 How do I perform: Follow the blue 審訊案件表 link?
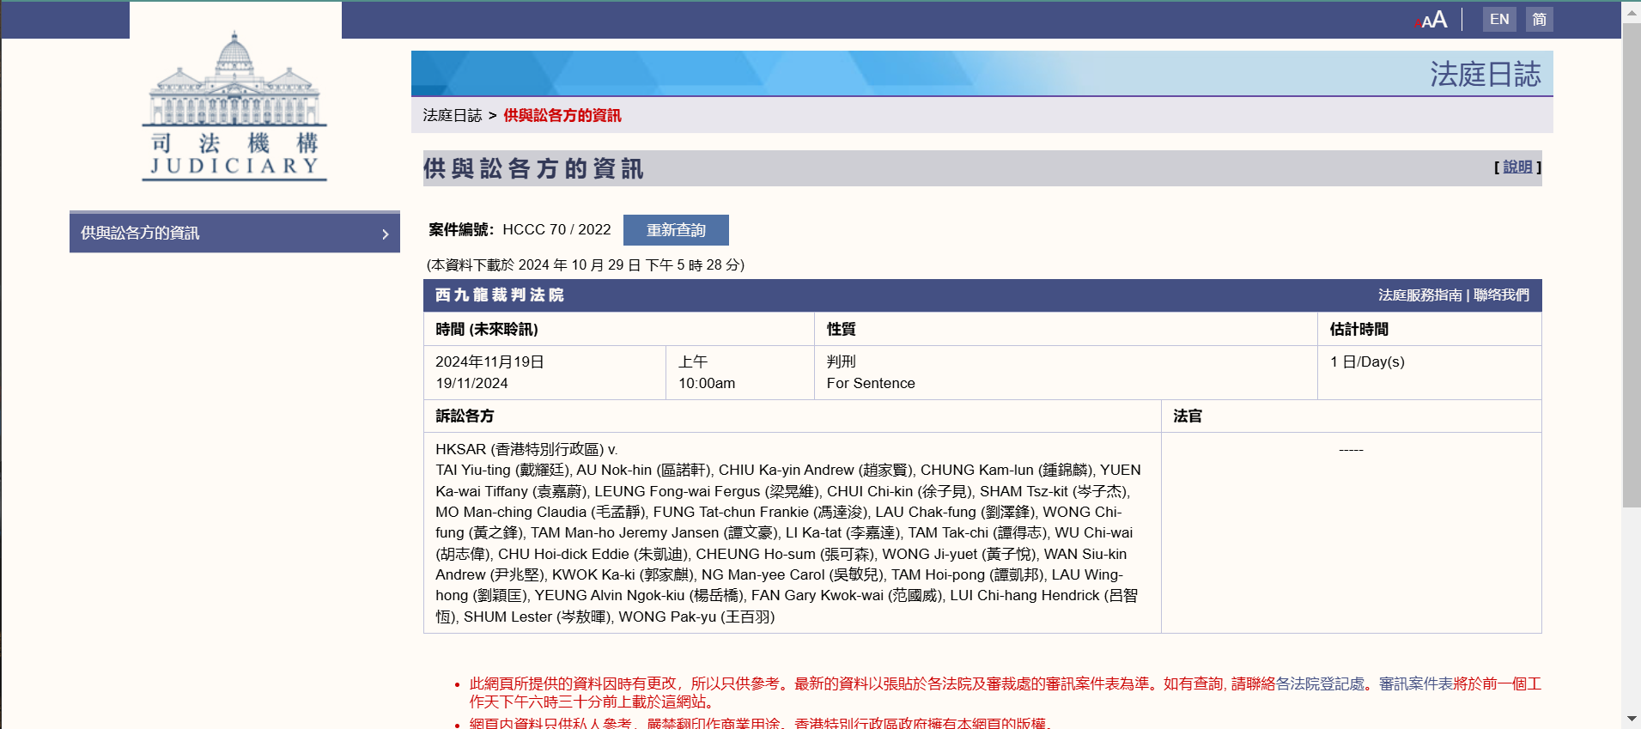click(1415, 684)
